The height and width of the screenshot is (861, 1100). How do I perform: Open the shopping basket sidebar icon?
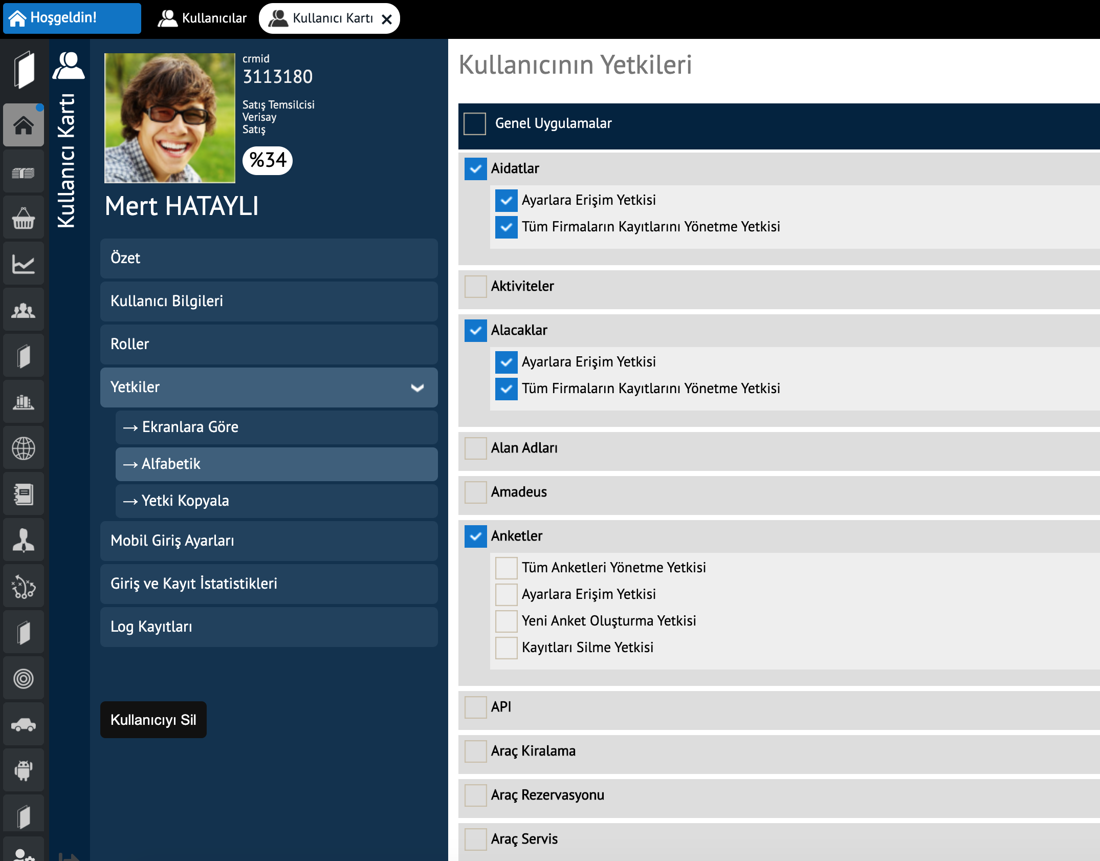[x=24, y=218]
